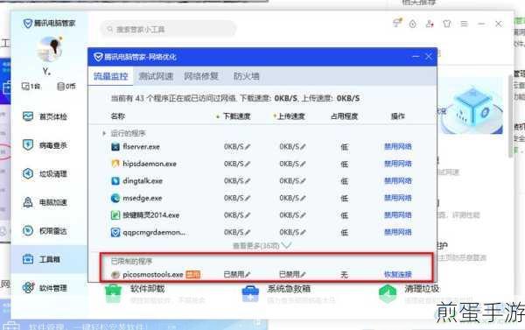Edit download limit for flserver.exe

click(248, 147)
